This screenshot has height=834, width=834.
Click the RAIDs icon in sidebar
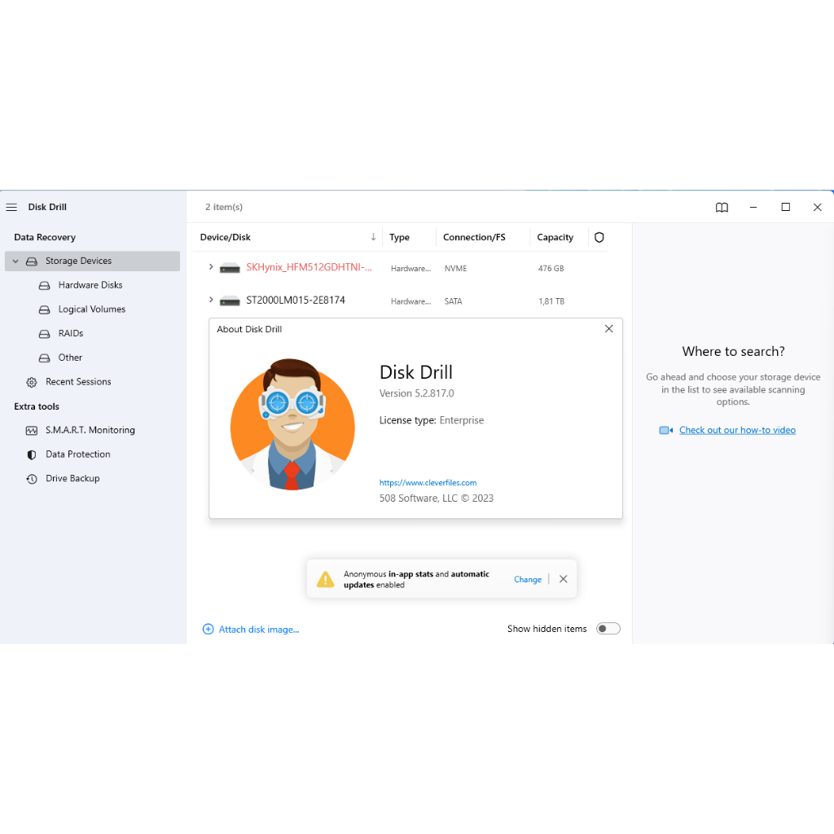45,334
